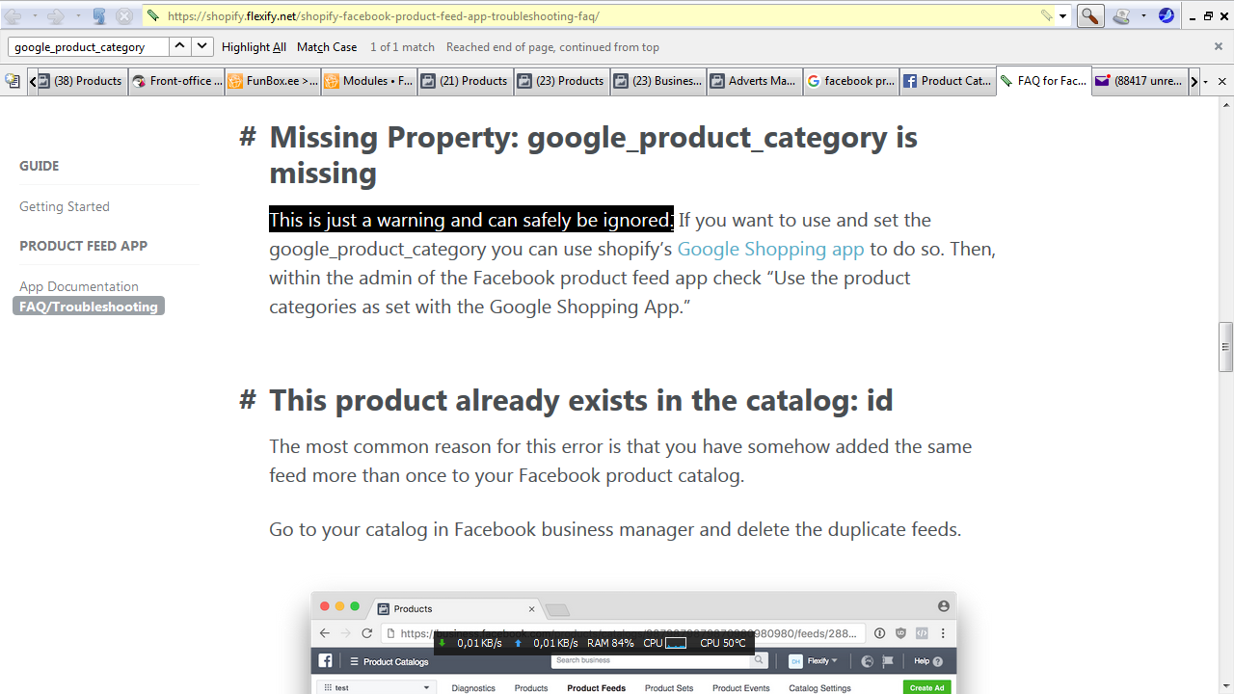The width and height of the screenshot is (1234, 694).
Task: Switch to the 'FunBox.ee' tab
Action: (x=273, y=81)
